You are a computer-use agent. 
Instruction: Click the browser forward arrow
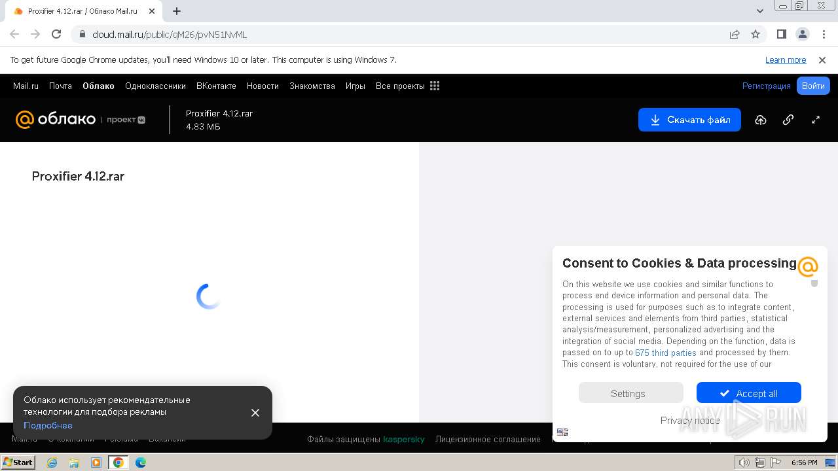35,34
